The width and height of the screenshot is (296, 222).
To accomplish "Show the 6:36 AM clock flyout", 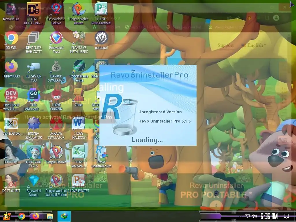I will point(269,216).
